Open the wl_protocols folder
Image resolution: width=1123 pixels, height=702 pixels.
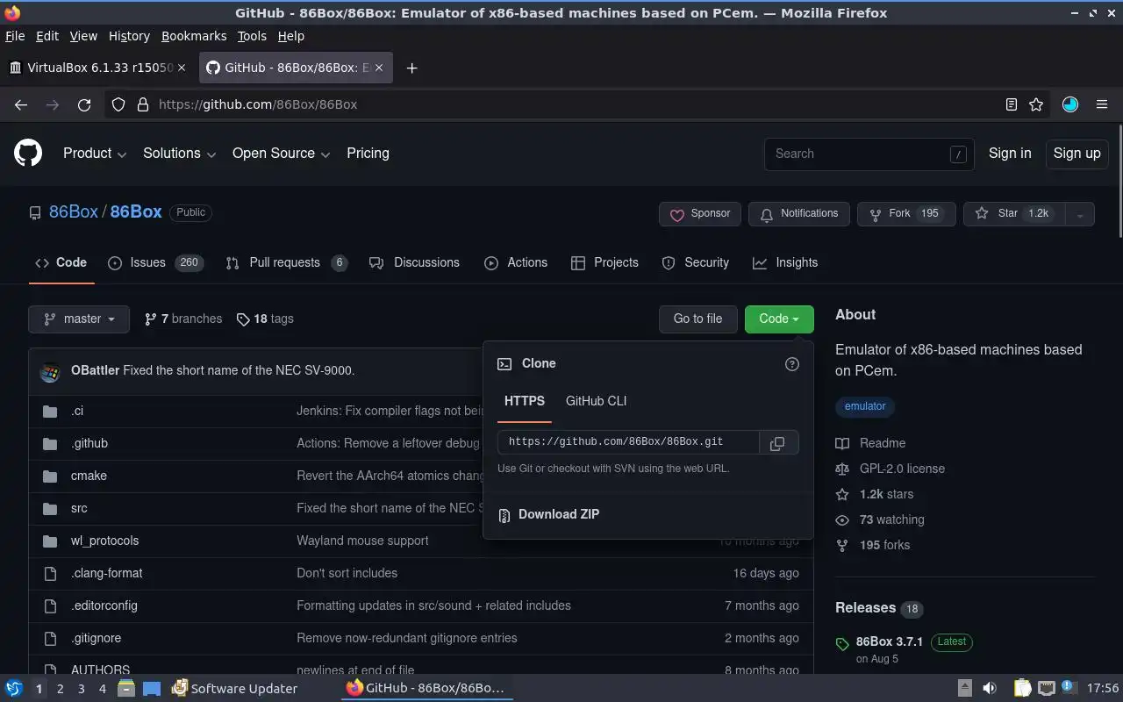(104, 541)
